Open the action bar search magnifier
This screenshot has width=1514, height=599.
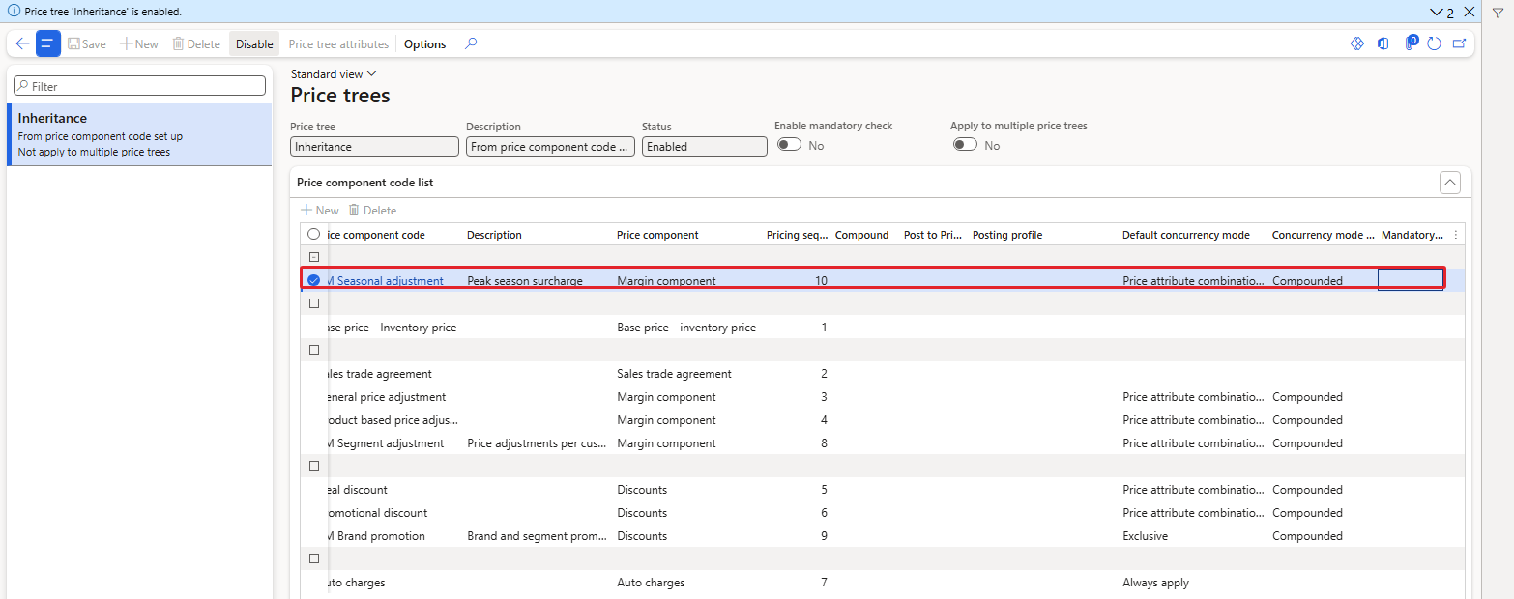(x=471, y=43)
